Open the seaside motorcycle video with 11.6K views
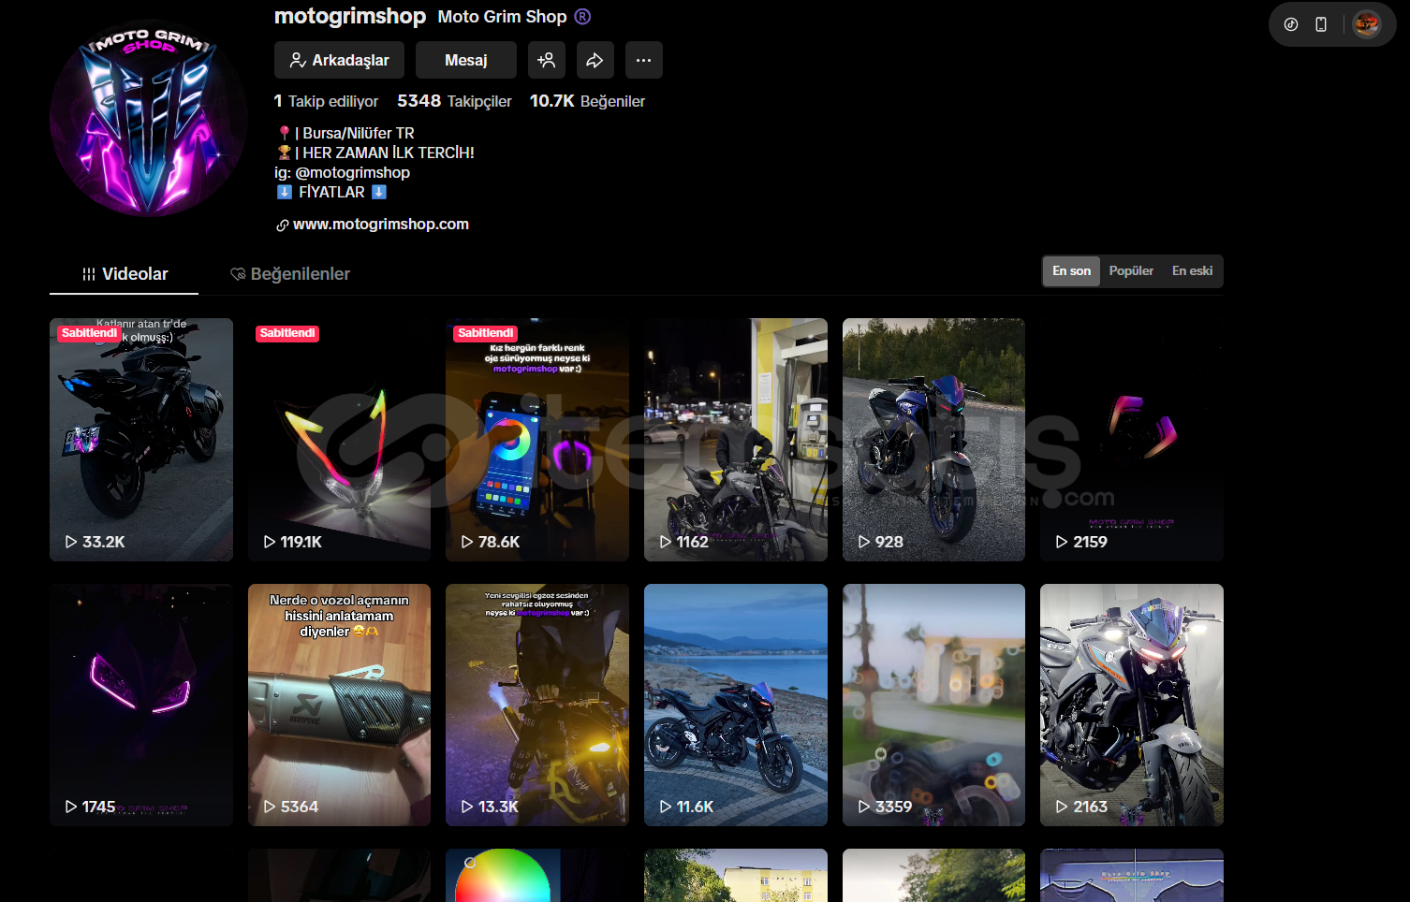1410x902 pixels. point(736,705)
